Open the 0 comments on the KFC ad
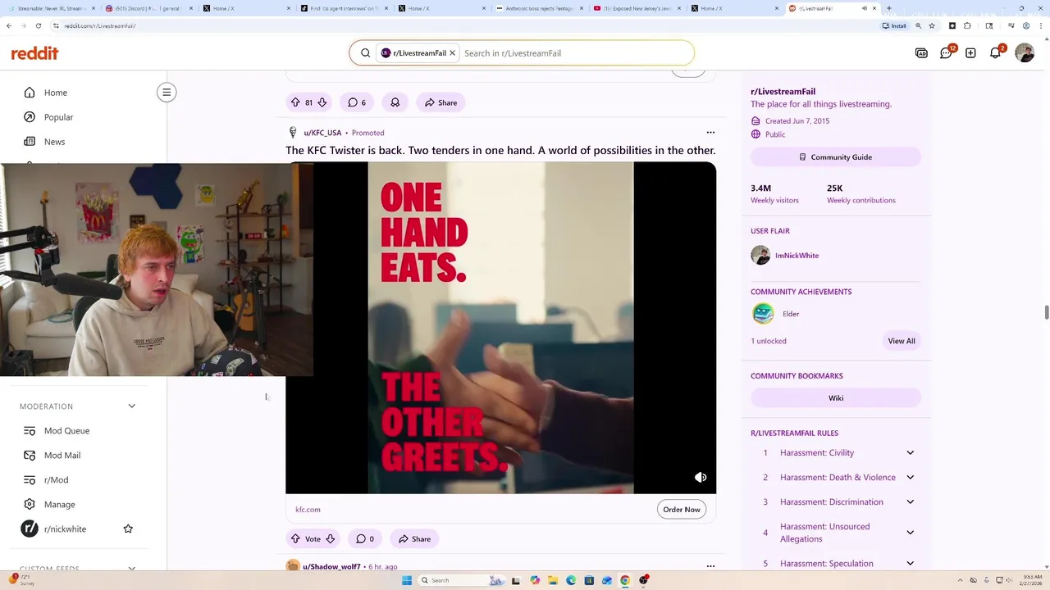Viewport: 1050px width, 590px height. point(365,538)
